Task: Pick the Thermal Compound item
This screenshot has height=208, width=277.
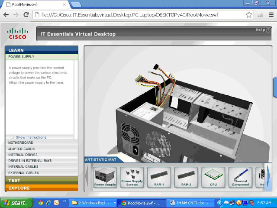Action: click(241, 177)
